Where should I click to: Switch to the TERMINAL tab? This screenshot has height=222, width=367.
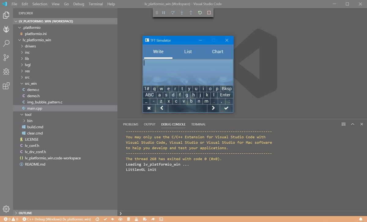198,124
